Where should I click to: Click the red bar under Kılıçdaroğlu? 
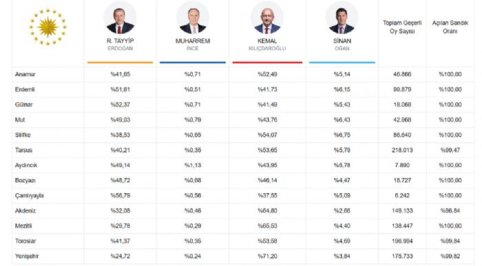coord(267,63)
